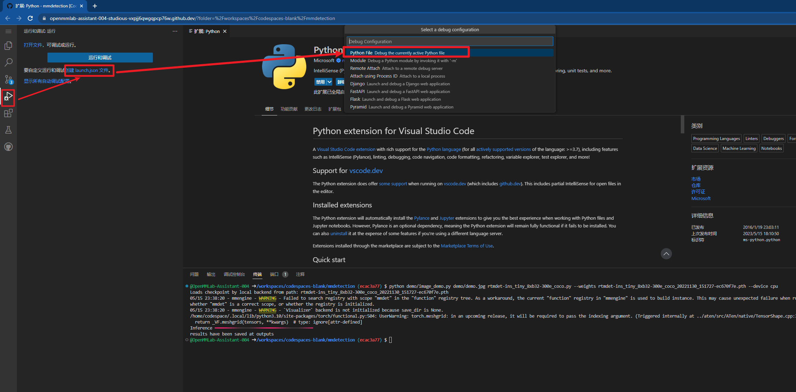The image size is (796, 392).
Task: Expand the 禁用 button dropdown arrow
Action: pyautogui.click(x=330, y=82)
